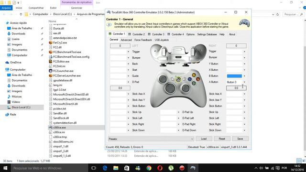Open the X Button mapping dropdown
The image size is (306, 172).
point(244,70)
